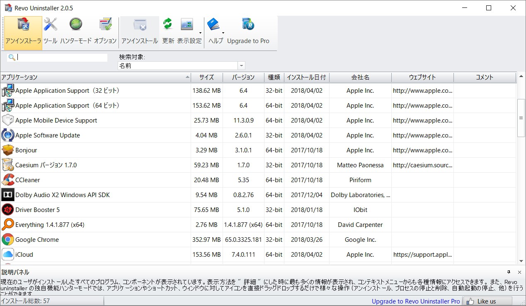Click iCloud website https://support.appl... cell
This screenshot has width=526, height=306.
click(x=422, y=255)
